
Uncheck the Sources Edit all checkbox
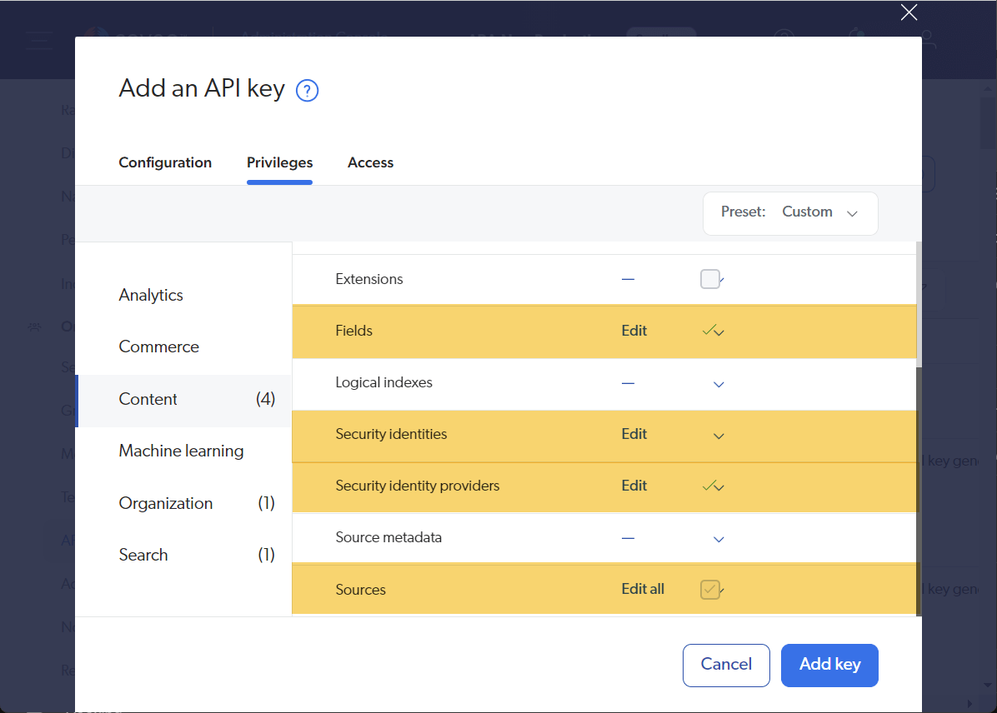[710, 590]
